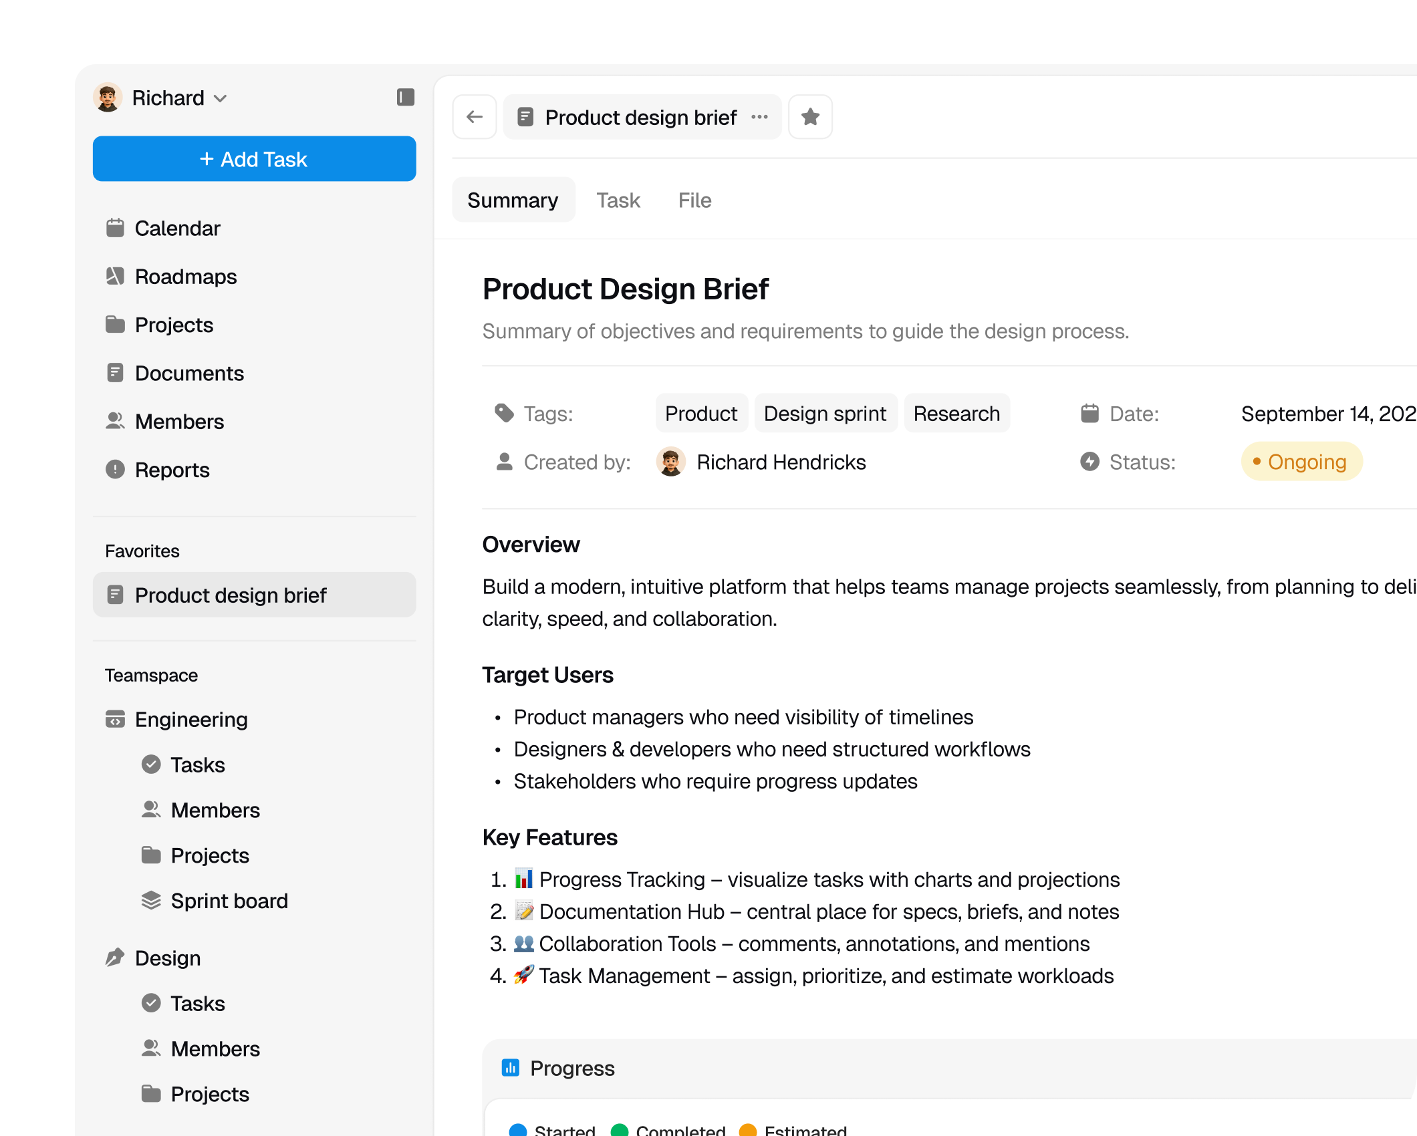Image resolution: width=1417 pixels, height=1136 pixels.
Task: Open Product design brief in Favorites
Action: tap(230, 595)
